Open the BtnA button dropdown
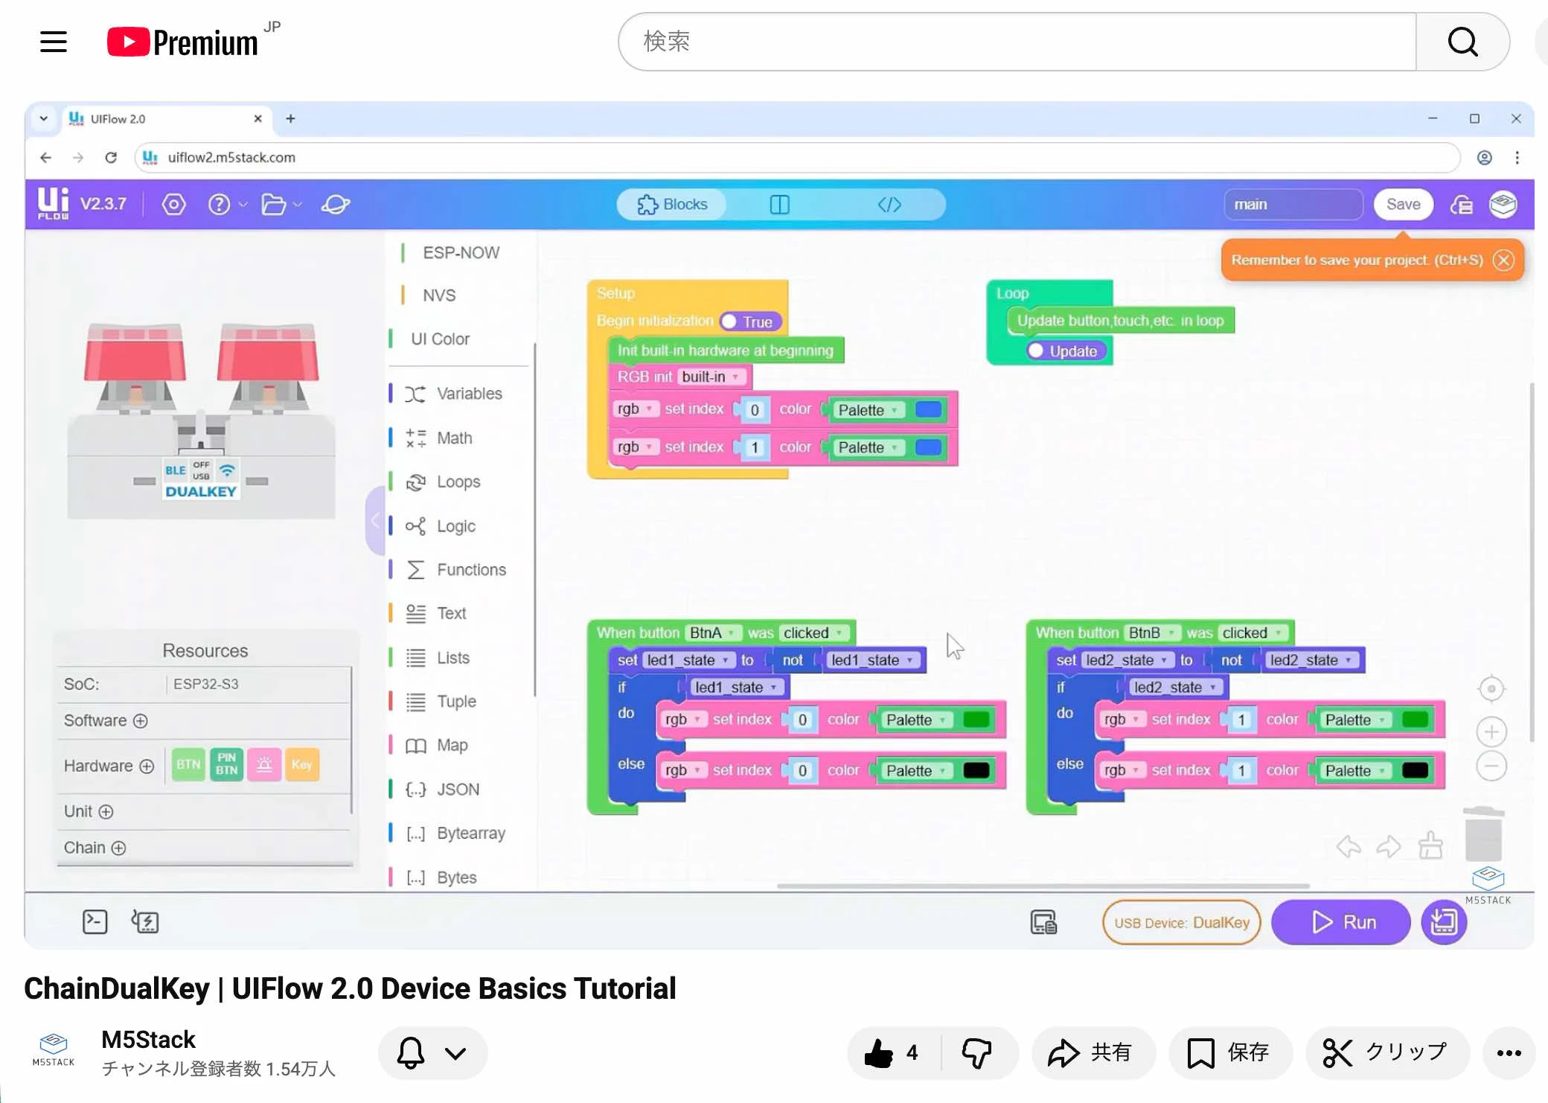 point(712,633)
